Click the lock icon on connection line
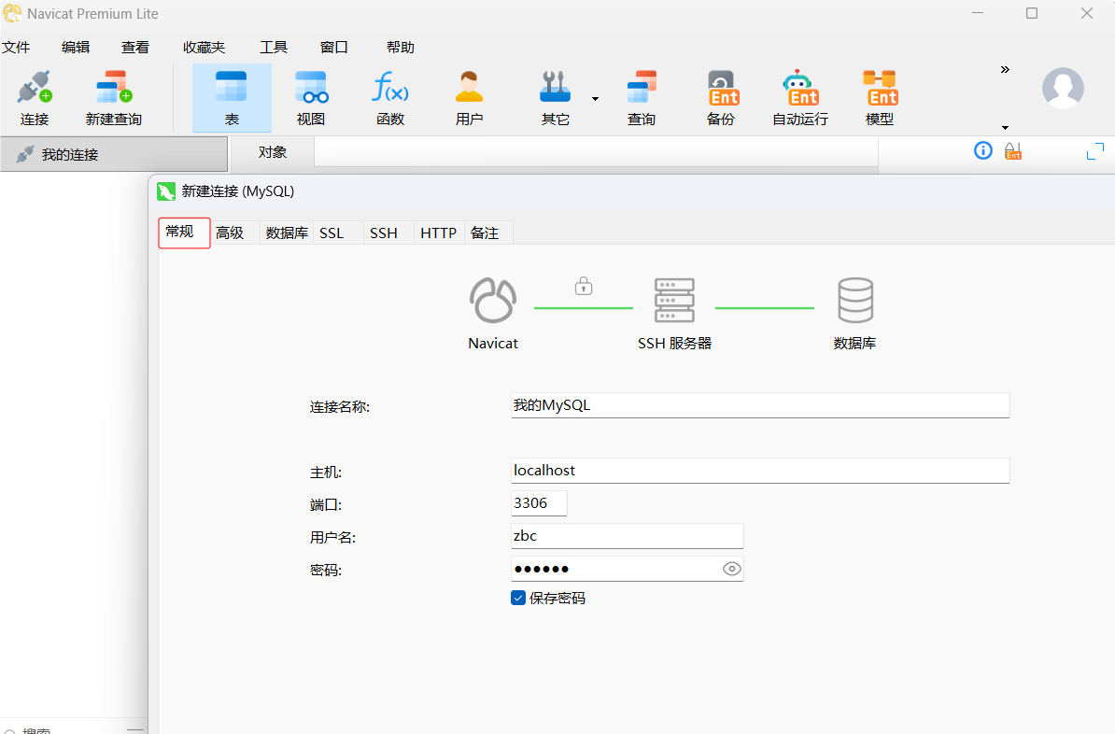This screenshot has width=1115, height=734. [583, 286]
